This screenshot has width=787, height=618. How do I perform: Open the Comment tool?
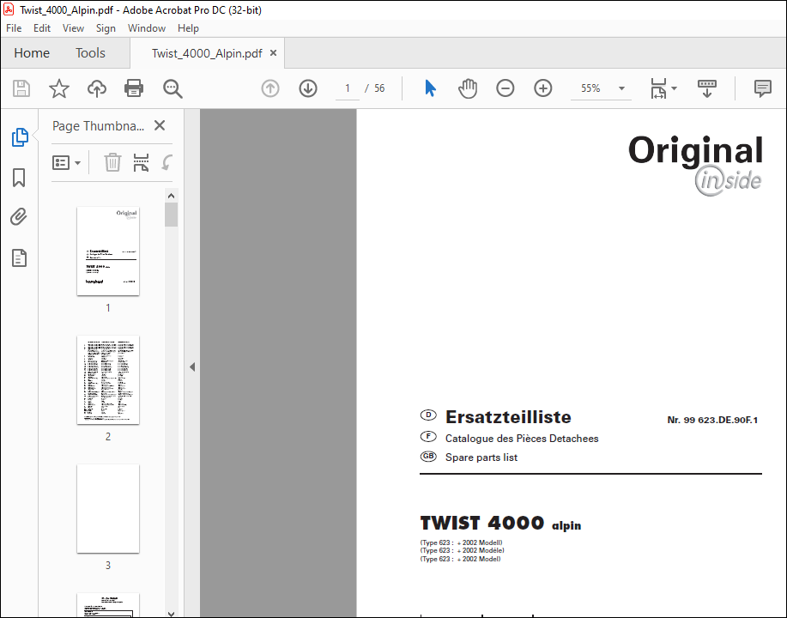[762, 89]
